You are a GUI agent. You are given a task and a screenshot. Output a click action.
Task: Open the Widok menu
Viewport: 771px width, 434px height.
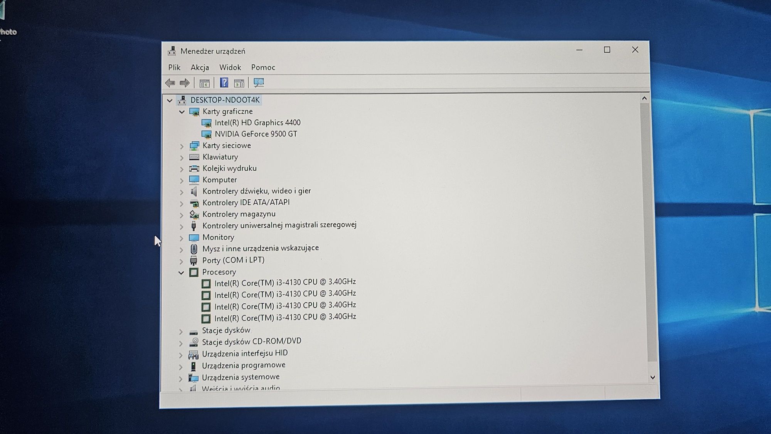pos(230,67)
